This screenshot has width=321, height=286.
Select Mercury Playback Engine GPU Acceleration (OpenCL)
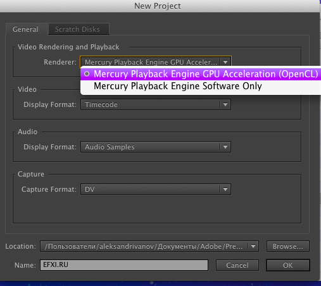(201, 74)
